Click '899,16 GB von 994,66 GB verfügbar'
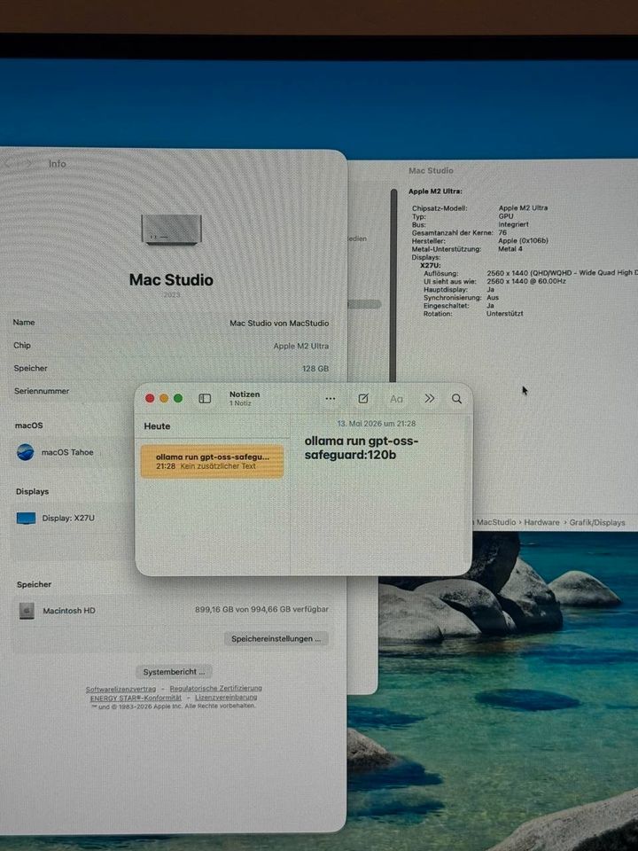This screenshot has width=638, height=851. pos(261,610)
